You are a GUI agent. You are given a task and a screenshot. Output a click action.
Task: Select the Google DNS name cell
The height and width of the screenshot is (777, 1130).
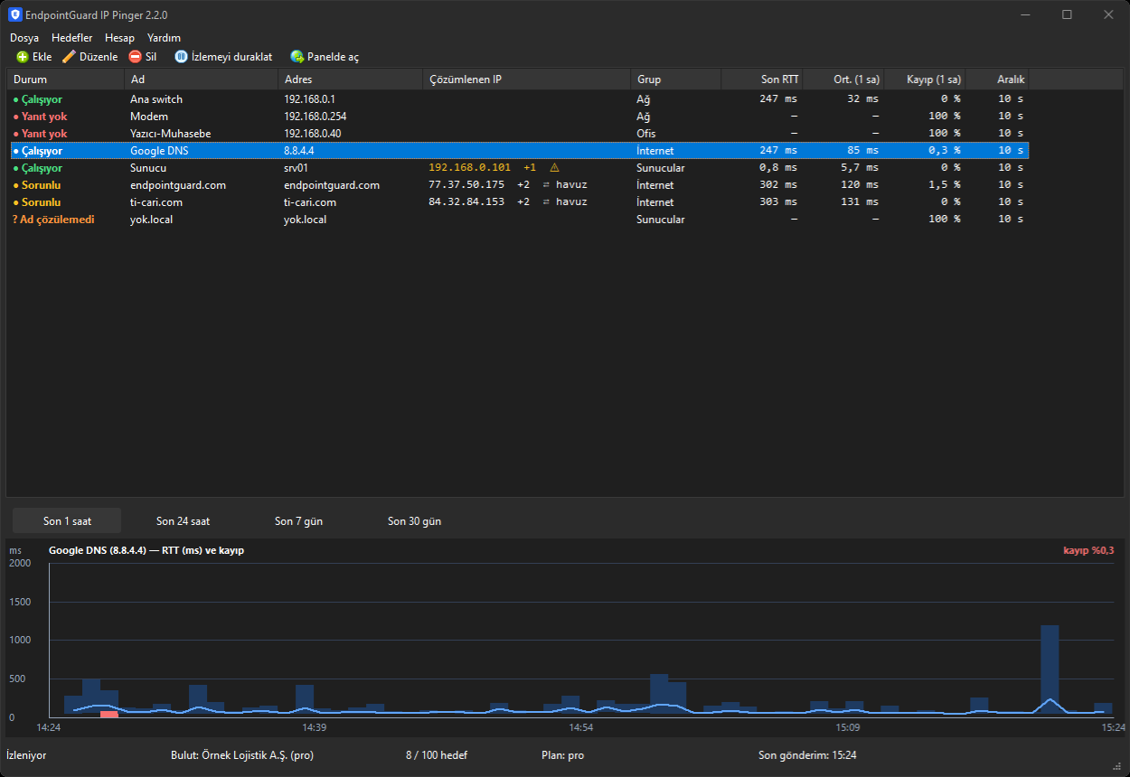pos(202,151)
